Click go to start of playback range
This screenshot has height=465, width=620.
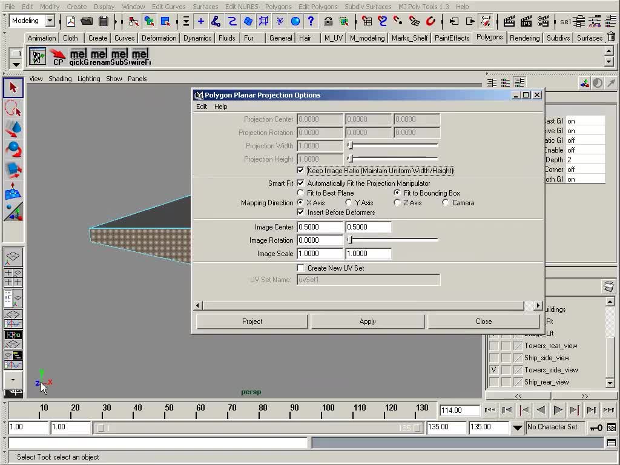tap(490, 410)
